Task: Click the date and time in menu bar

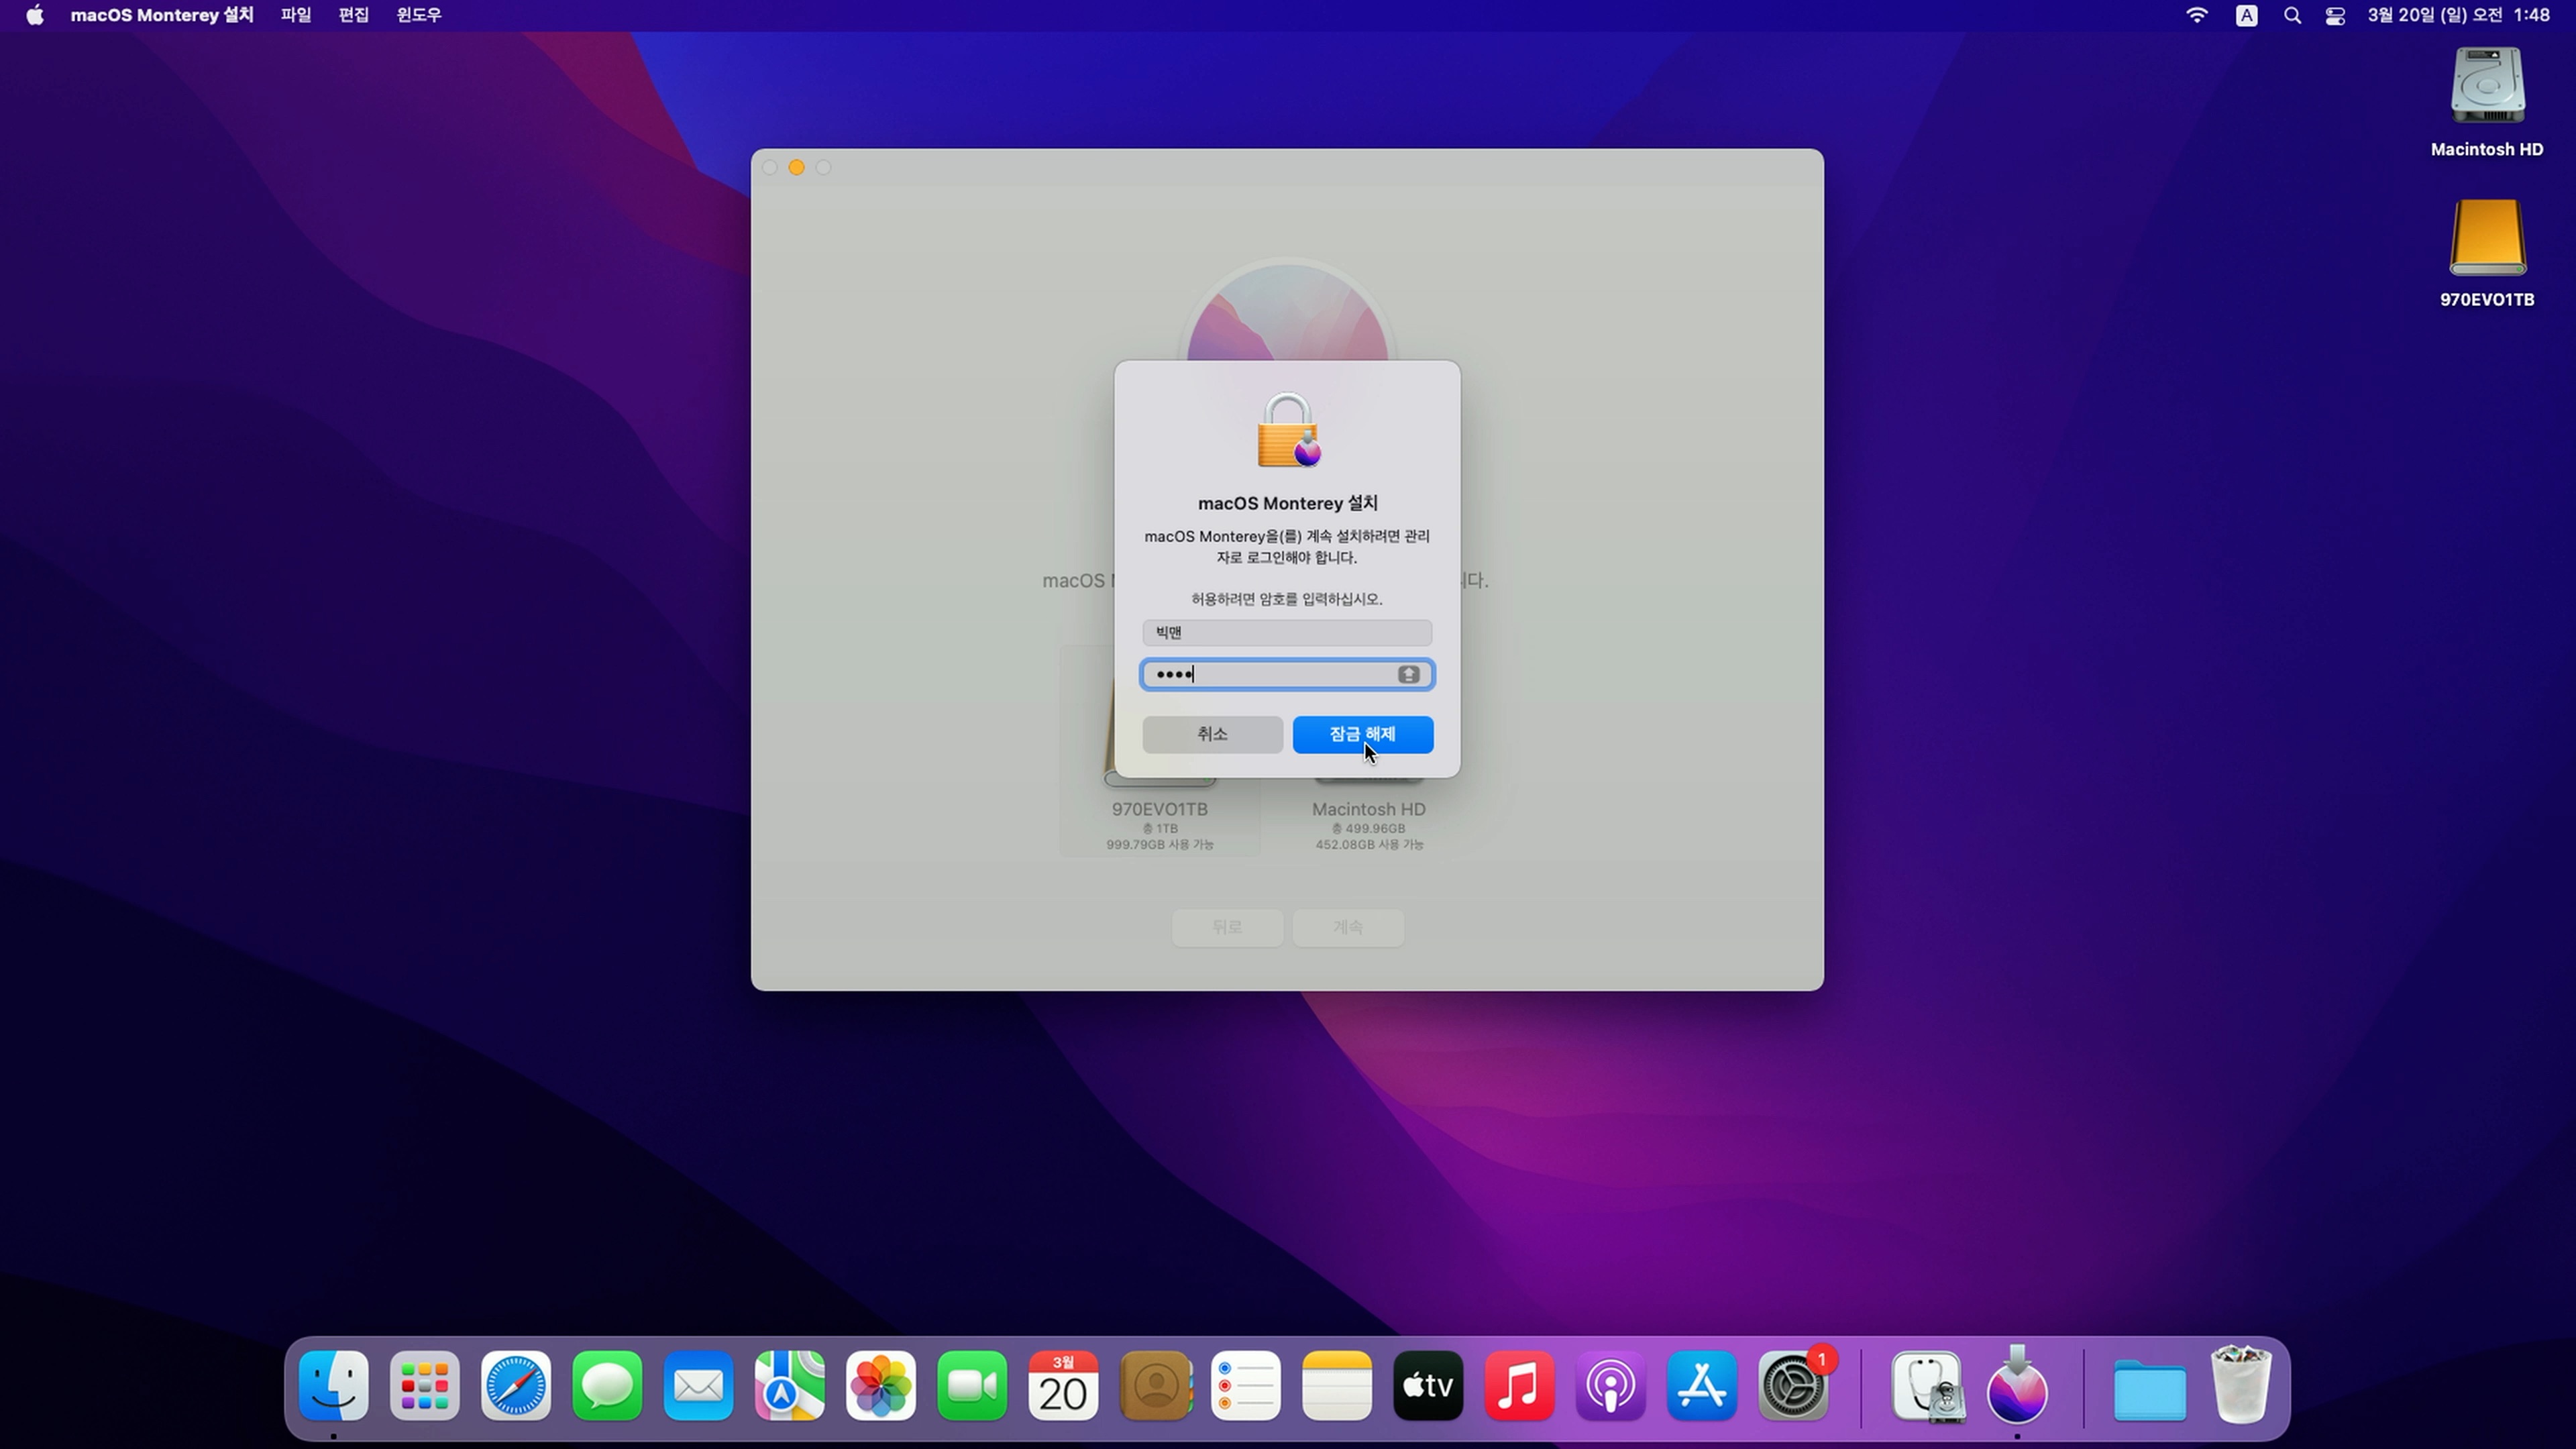Action: pos(2458,15)
